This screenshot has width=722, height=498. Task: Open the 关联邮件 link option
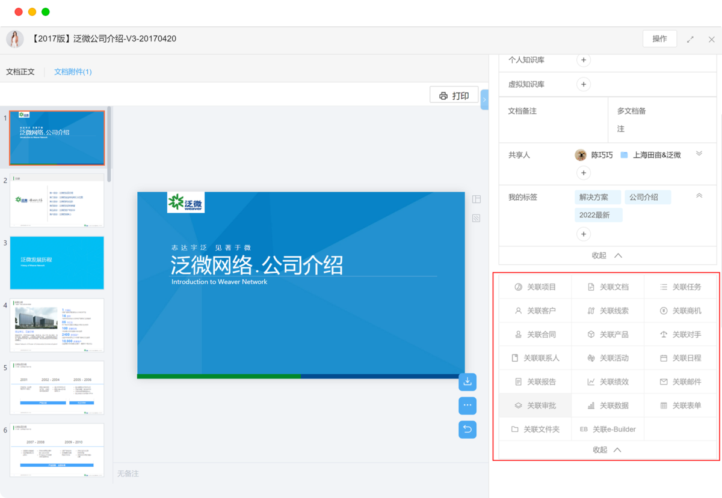[x=680, y=381]
